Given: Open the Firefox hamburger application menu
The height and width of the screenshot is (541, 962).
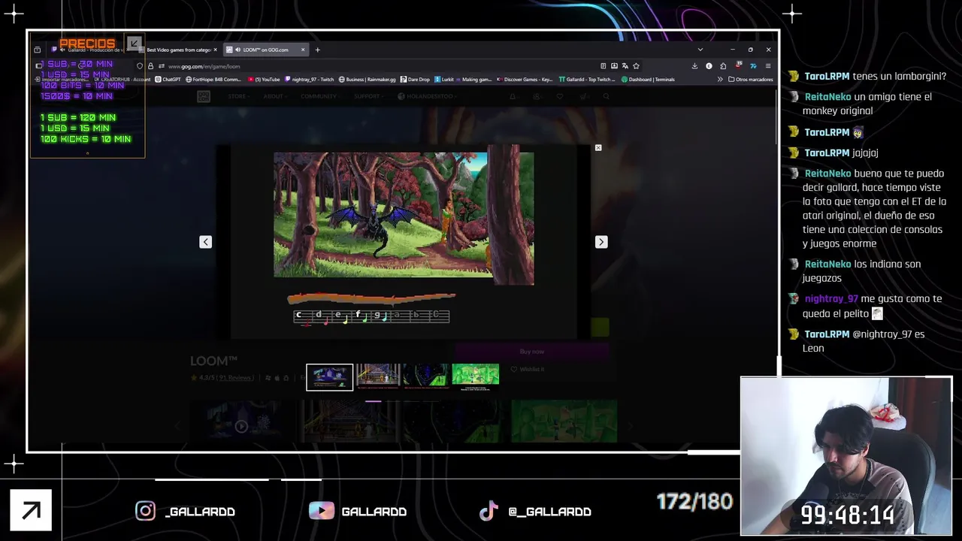Looking at the screenshot, I should tap(767, 66).
